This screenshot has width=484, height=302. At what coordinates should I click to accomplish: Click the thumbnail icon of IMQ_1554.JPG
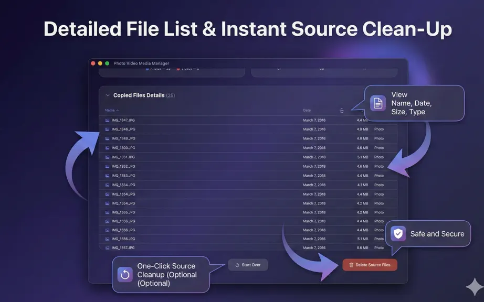point(107,203)
